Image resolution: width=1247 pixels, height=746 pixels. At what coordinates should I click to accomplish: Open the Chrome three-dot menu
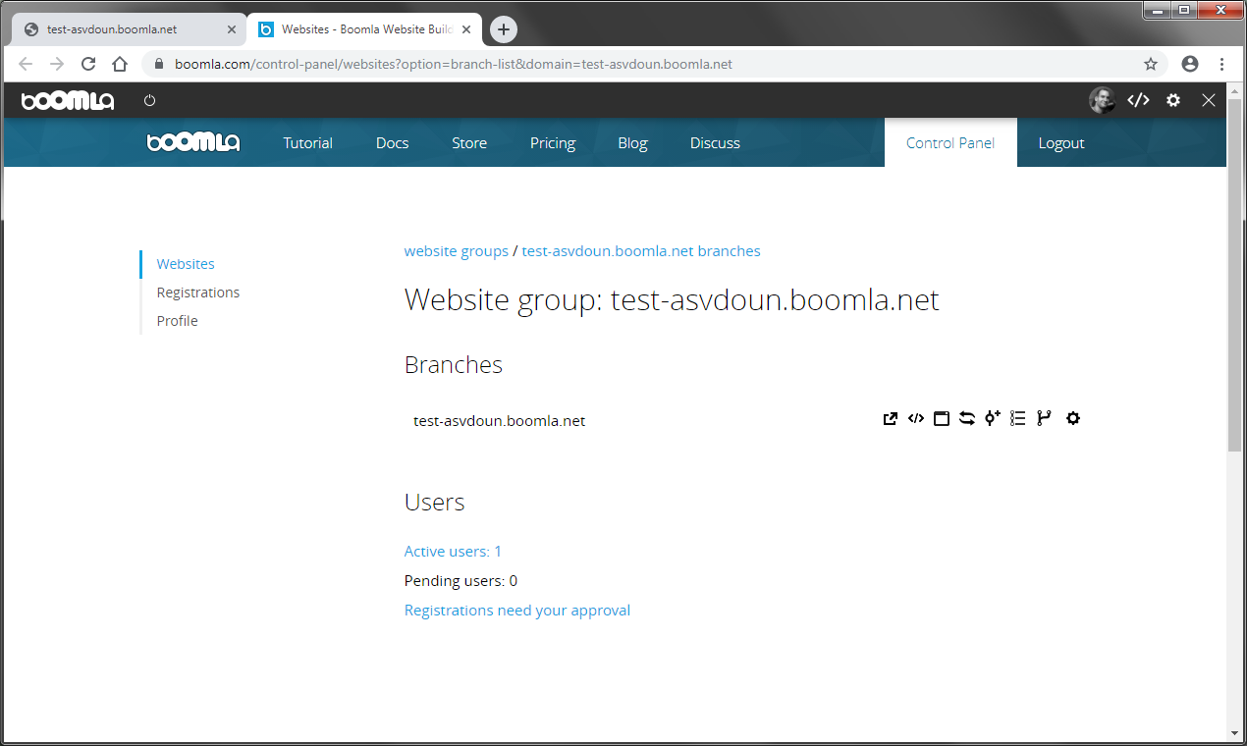(x=1221, y=64)
